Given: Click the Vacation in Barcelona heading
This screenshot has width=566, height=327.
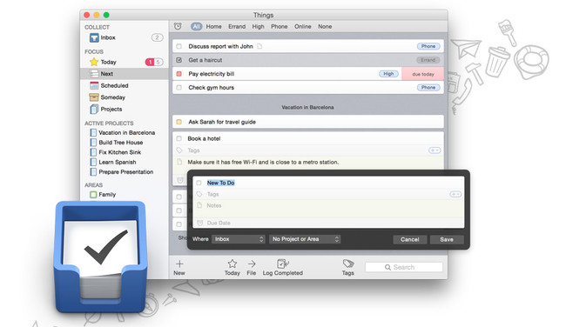Looking at the screenshot, I should click(307, 108).
